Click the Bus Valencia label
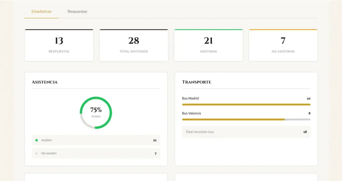The image size is (342, 181). [191, 113]
